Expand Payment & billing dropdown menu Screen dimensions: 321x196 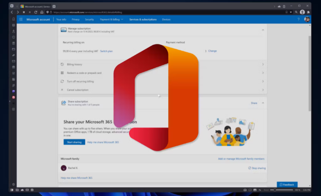click(x=111, y=19)
